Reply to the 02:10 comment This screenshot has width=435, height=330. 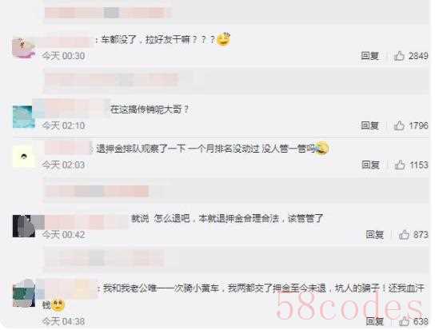pos(369,125)
